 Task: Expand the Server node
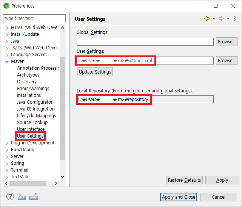(x=7, y=157)
